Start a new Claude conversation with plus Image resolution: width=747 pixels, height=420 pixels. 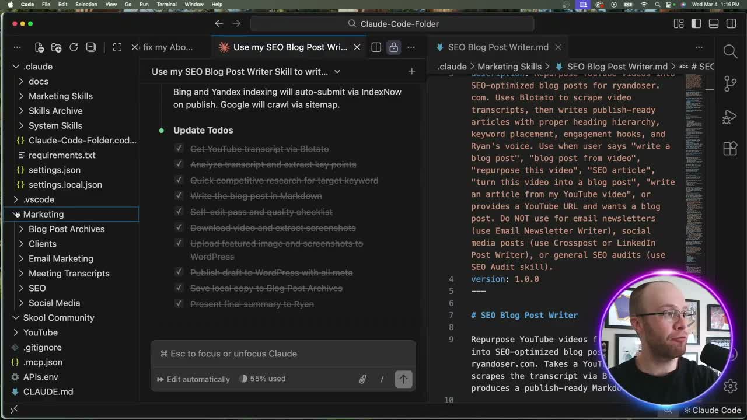[411, 71]
